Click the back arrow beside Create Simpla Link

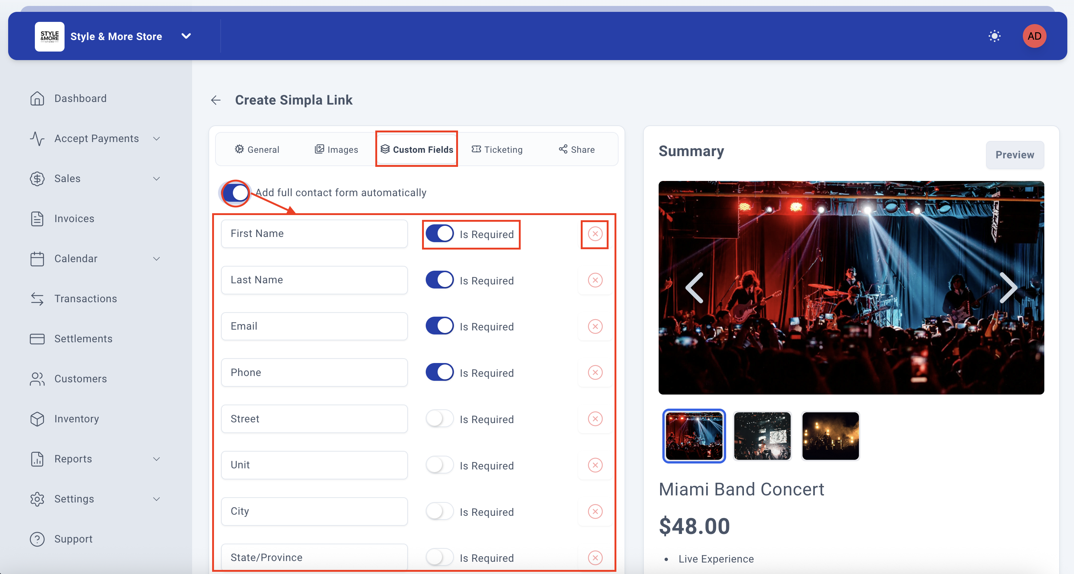(215, 100)
